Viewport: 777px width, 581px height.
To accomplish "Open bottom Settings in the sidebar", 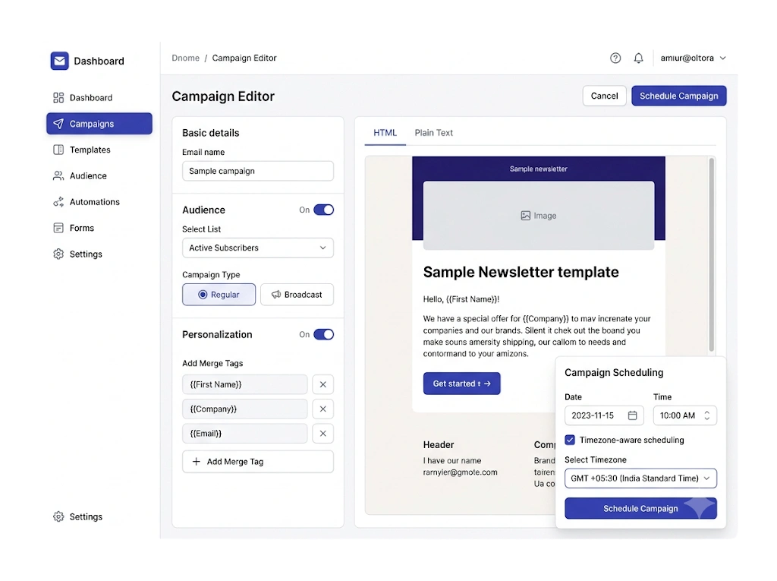I will coord(99,516).
